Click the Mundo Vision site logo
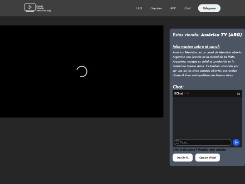 tap(38, 8)
